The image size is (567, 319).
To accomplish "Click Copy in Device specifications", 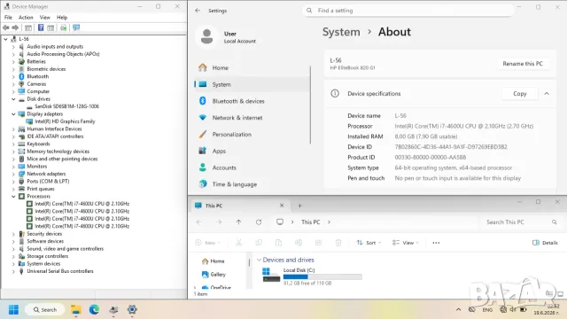I will coord(520,94).
